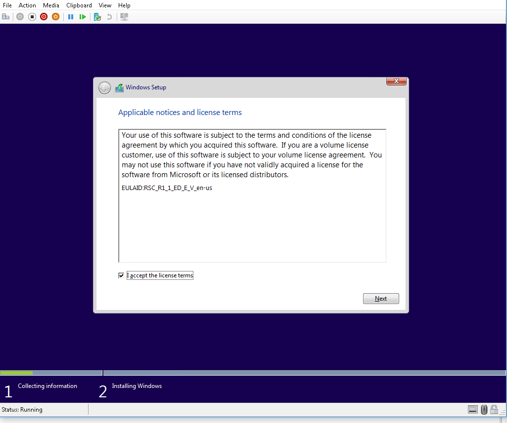Click the red Shut Down icon
The image size is (507, 423).
(44, 17)
